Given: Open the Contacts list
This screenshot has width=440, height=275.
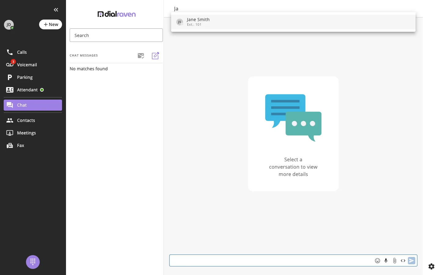Looking at the screenshot, I should click(33, 120).
